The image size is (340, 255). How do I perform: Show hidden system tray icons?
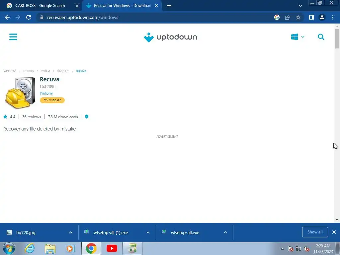click(282, 249)
